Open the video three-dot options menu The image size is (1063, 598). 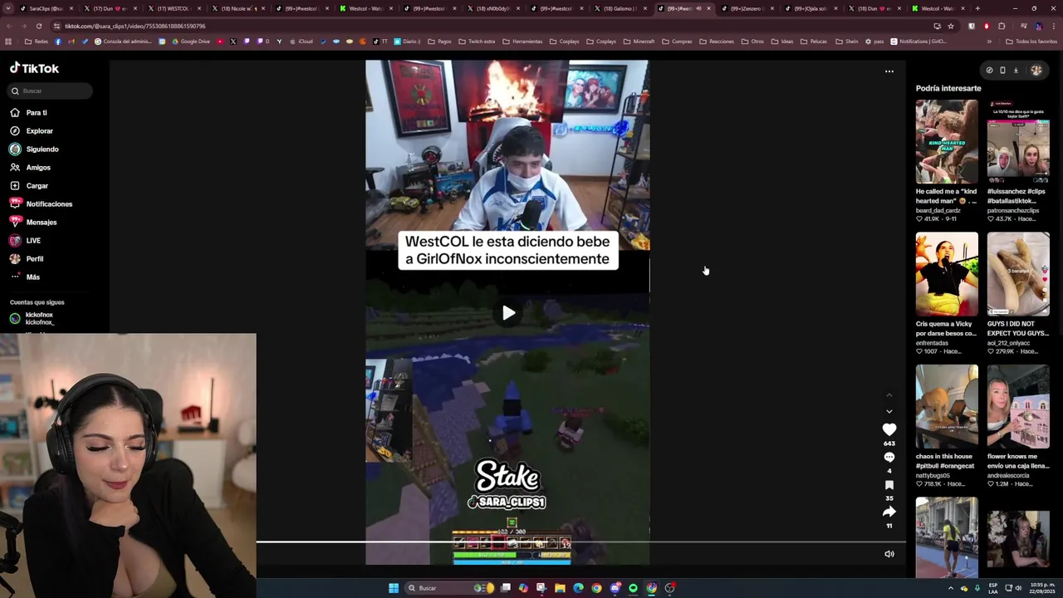tap(889, 71)
